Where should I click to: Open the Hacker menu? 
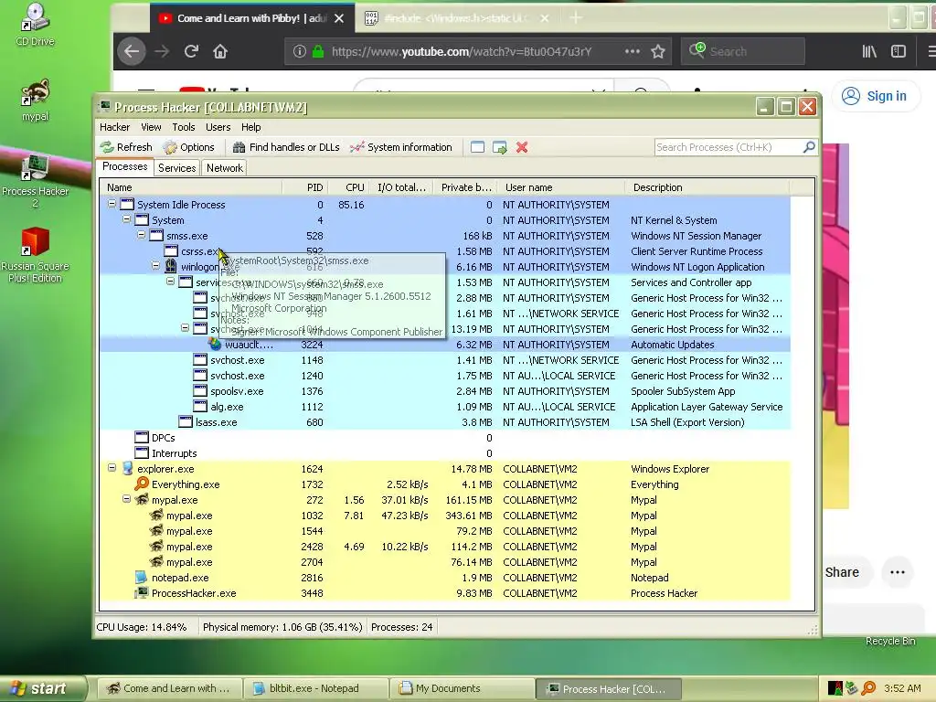(114, 127)
